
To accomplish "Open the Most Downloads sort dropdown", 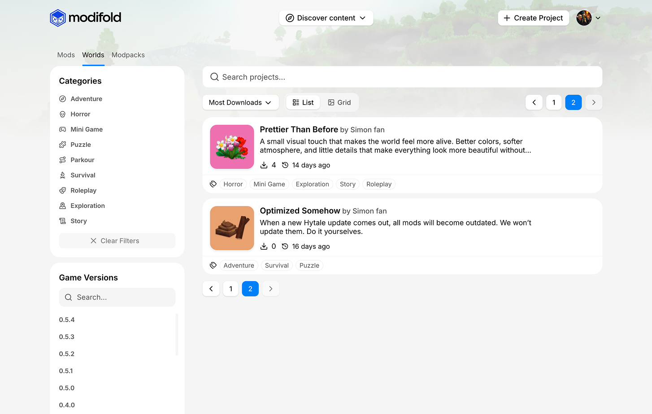I will click(x=240, y=102).
